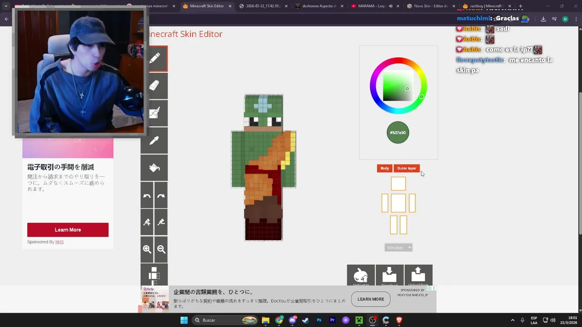The image size is (582, 327).
Task: Zoom out of the skin model
Action: click(x=161, y=249)
